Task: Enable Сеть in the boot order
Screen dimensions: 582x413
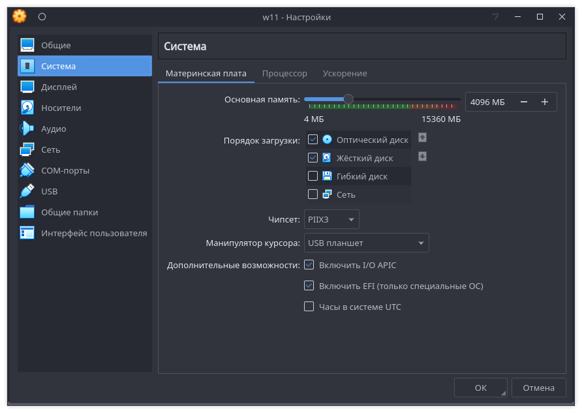Action: click(311, 194)
